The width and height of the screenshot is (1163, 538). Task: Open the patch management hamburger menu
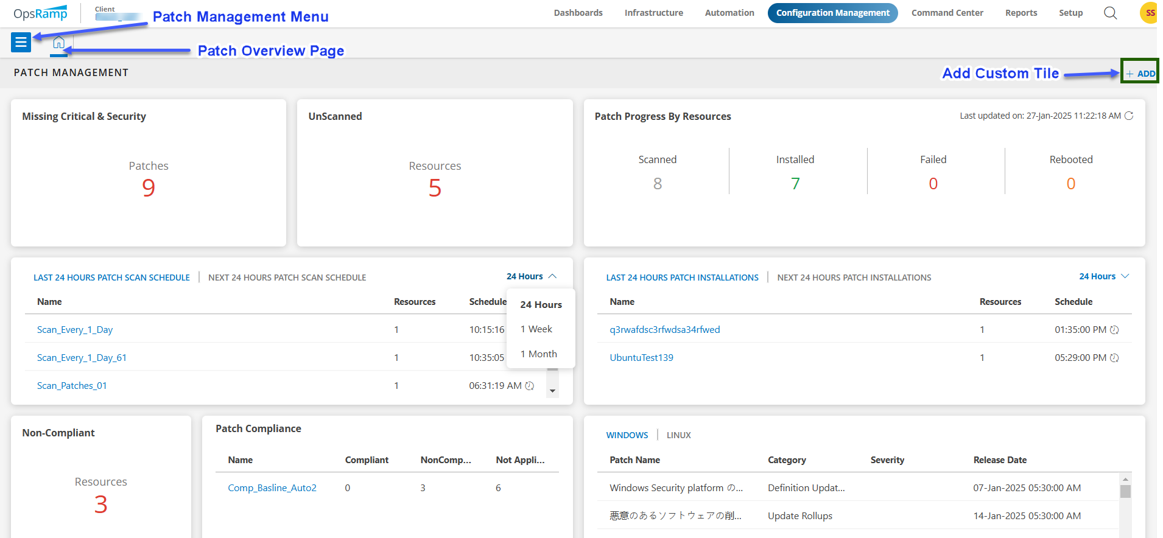(21, 42)
